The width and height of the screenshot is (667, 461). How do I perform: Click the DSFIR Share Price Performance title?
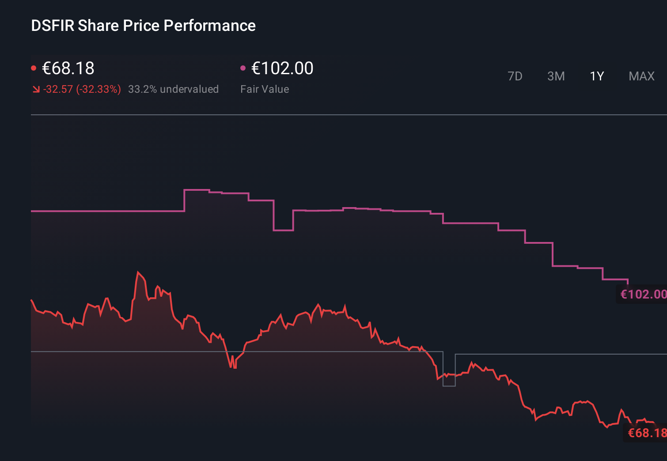point(143,26)
